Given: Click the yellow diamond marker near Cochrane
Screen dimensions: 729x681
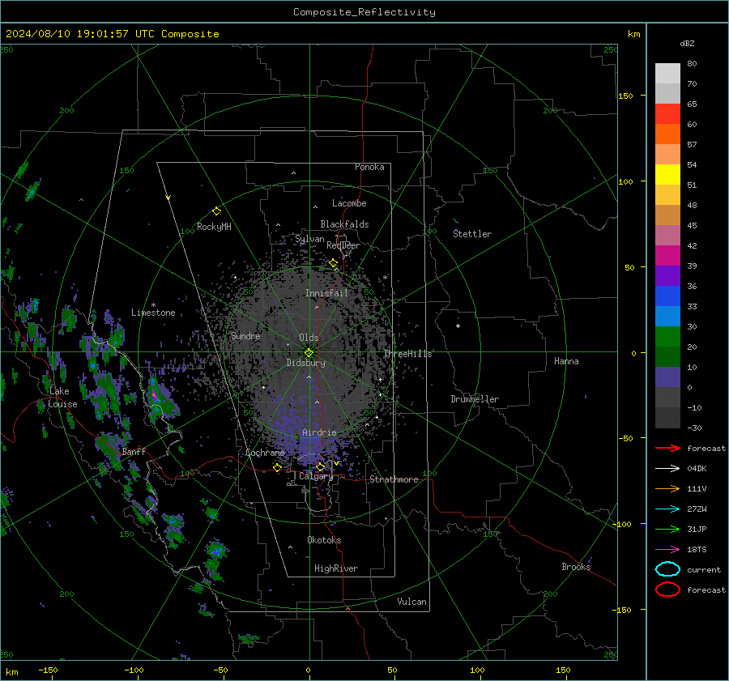Looking at the screenshot, I should (x=278, y=468).
